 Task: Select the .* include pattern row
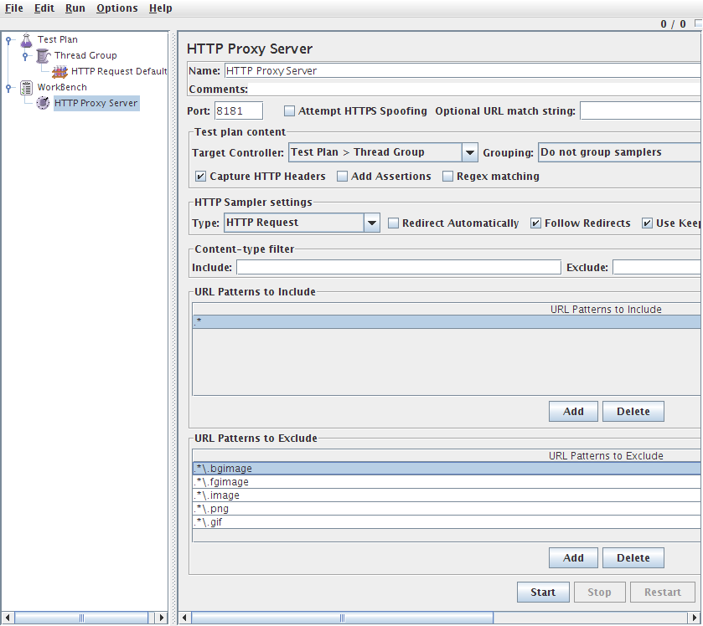447,322
